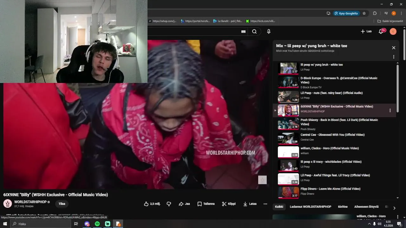
Task: Bookmark page with star icon
Action: 364,13
